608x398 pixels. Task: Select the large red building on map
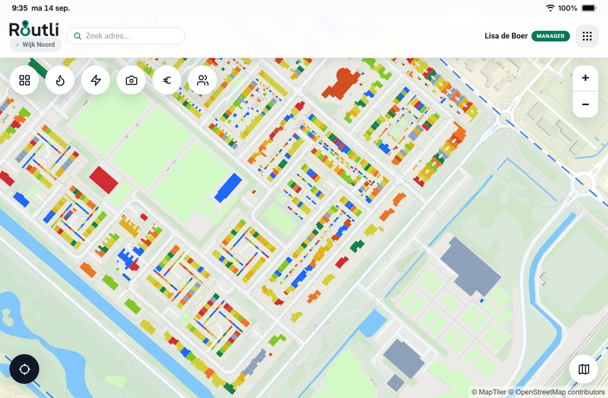pyautogui.click(x=103, y=180)
